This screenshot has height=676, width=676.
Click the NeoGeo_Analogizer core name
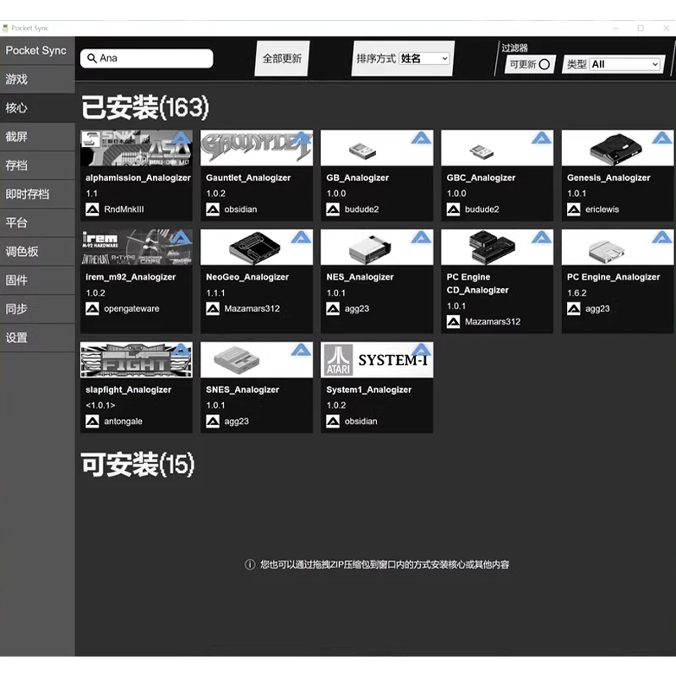click(248, 277)
